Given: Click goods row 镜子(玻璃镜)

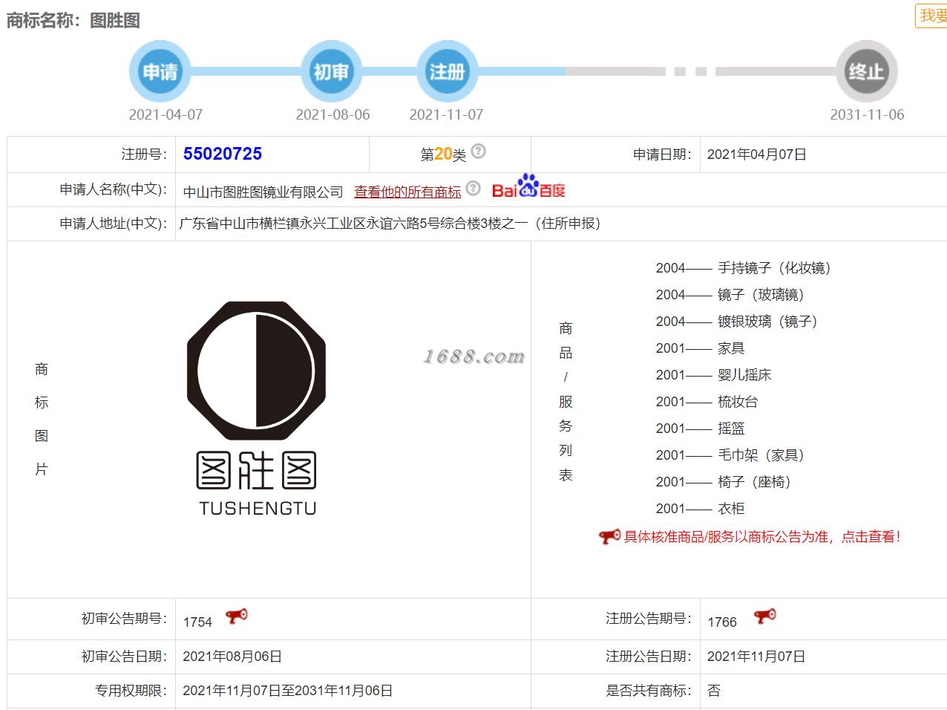Looking at the screenshot, I should [730, 295].
